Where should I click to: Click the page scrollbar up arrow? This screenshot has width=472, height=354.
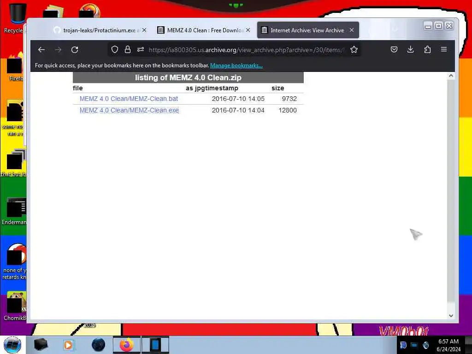451,76
